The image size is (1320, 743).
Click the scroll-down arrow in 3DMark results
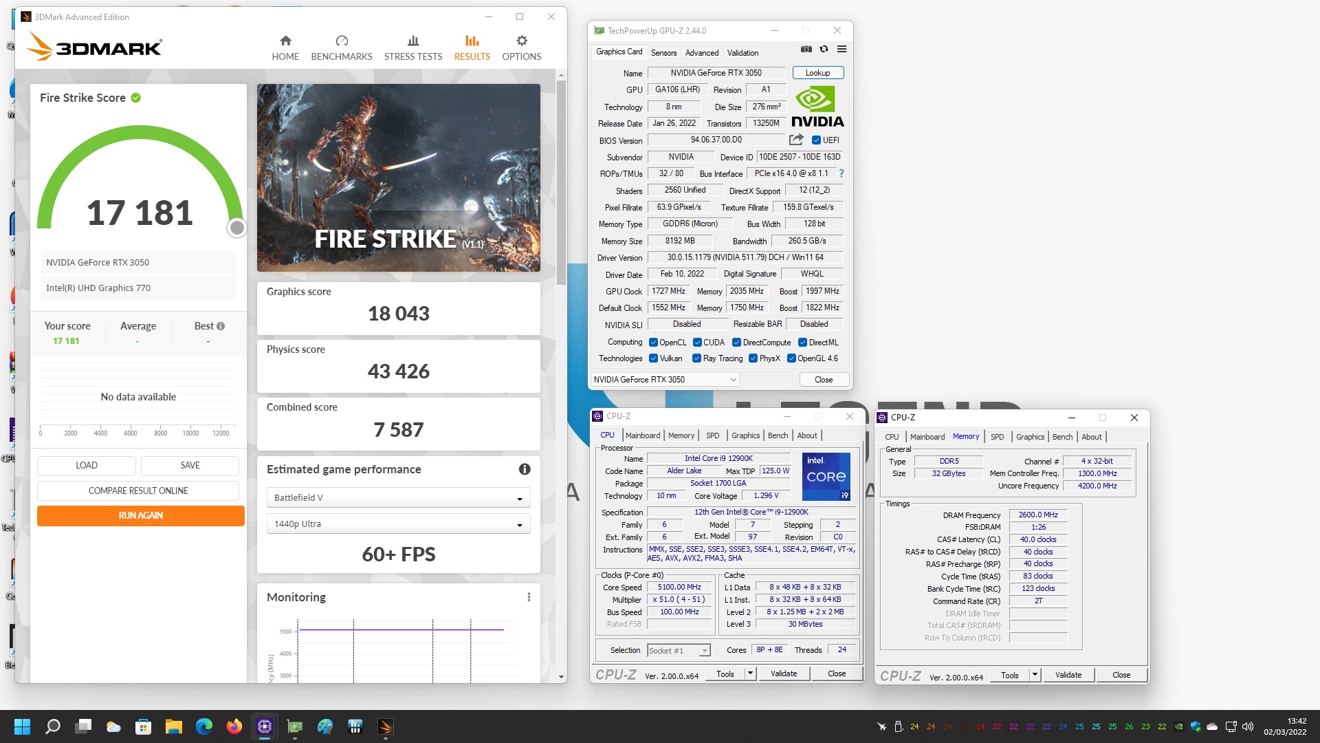pyautogui.click(x=561, y=677)
